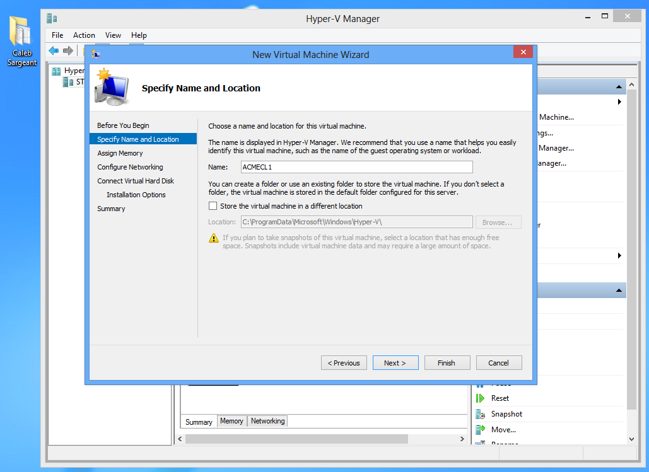
Task: Click the yellow warning icon about snapshots
Action: tap(214, 238)
